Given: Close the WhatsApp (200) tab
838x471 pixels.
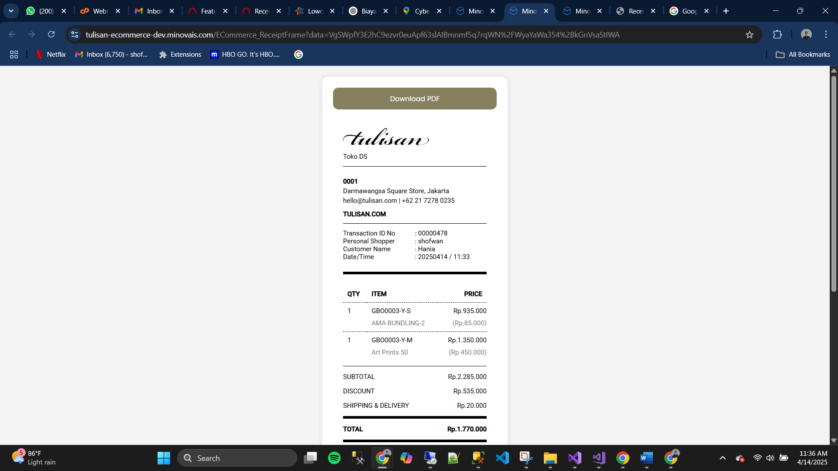Looking at the screenshot, I should tap(64, 11).
